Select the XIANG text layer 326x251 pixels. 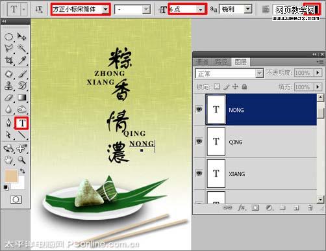tap(261, 174)
